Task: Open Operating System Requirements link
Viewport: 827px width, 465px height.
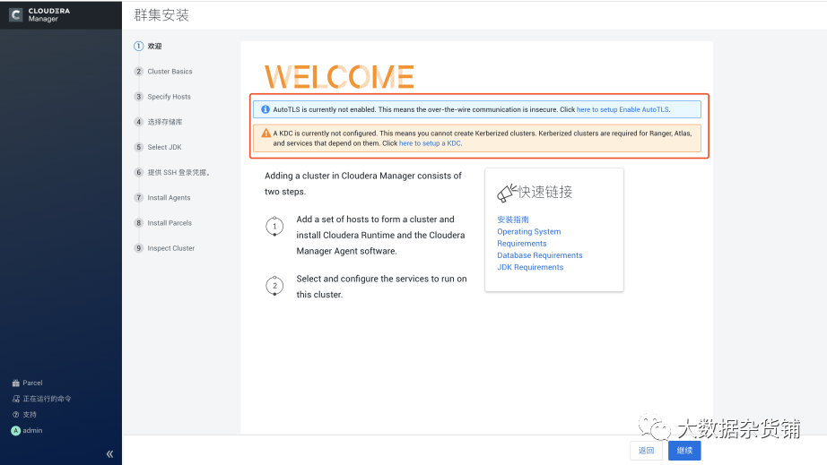Action: point(529,237)
